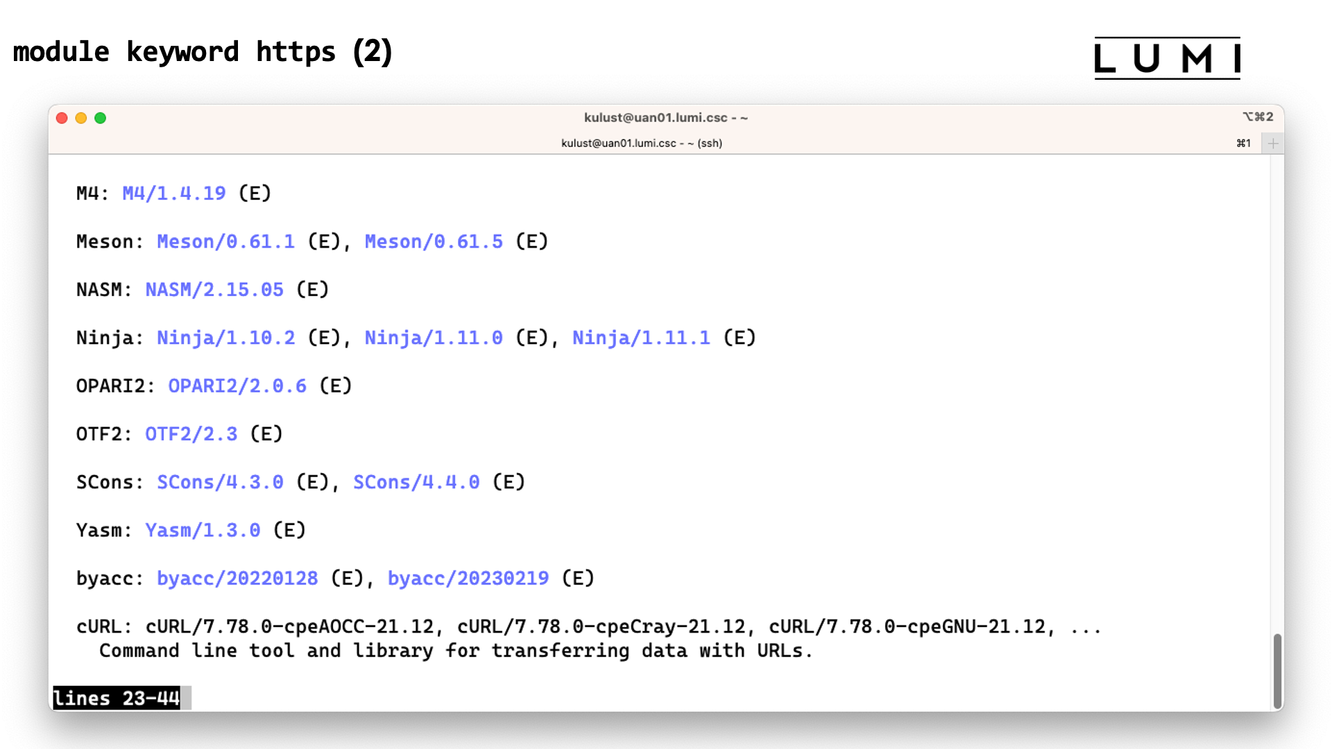Image resolution: width=1332 pixels, height=749 pixels.
Task: Click SCons/4.3.0 module entry
Action: coord(220,482)
